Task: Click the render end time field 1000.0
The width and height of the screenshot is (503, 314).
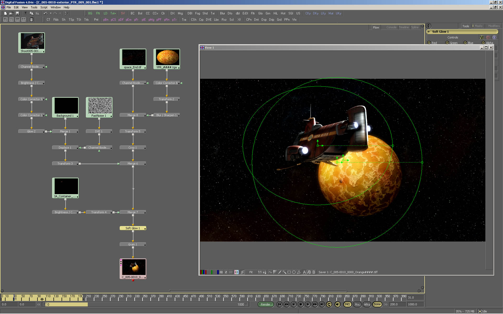Action: tap(415, 304)
